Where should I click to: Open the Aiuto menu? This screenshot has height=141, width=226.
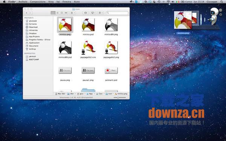77,2
